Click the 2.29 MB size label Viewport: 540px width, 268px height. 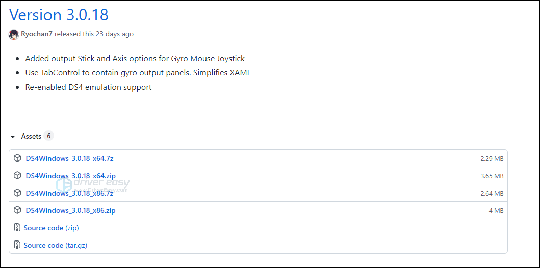coord(492,159)
